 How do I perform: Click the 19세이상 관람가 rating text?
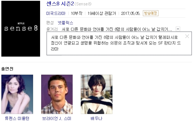(102, 13)
